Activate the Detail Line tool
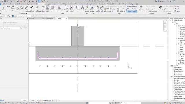The image size is (185, 104). coord(47,9)
